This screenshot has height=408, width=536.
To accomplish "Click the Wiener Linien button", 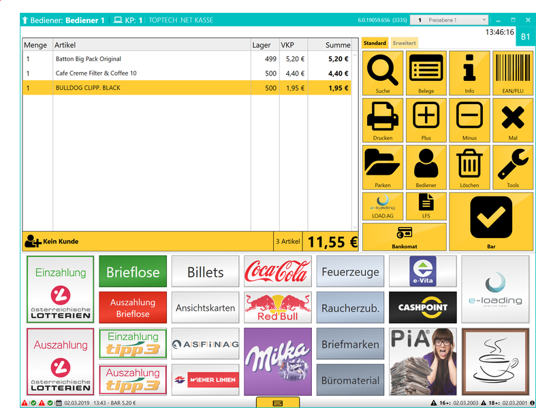I will [205, 379].
